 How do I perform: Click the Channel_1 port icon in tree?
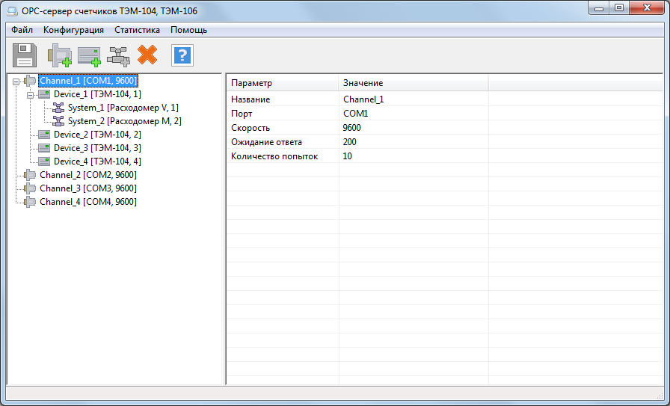(30, 81)
